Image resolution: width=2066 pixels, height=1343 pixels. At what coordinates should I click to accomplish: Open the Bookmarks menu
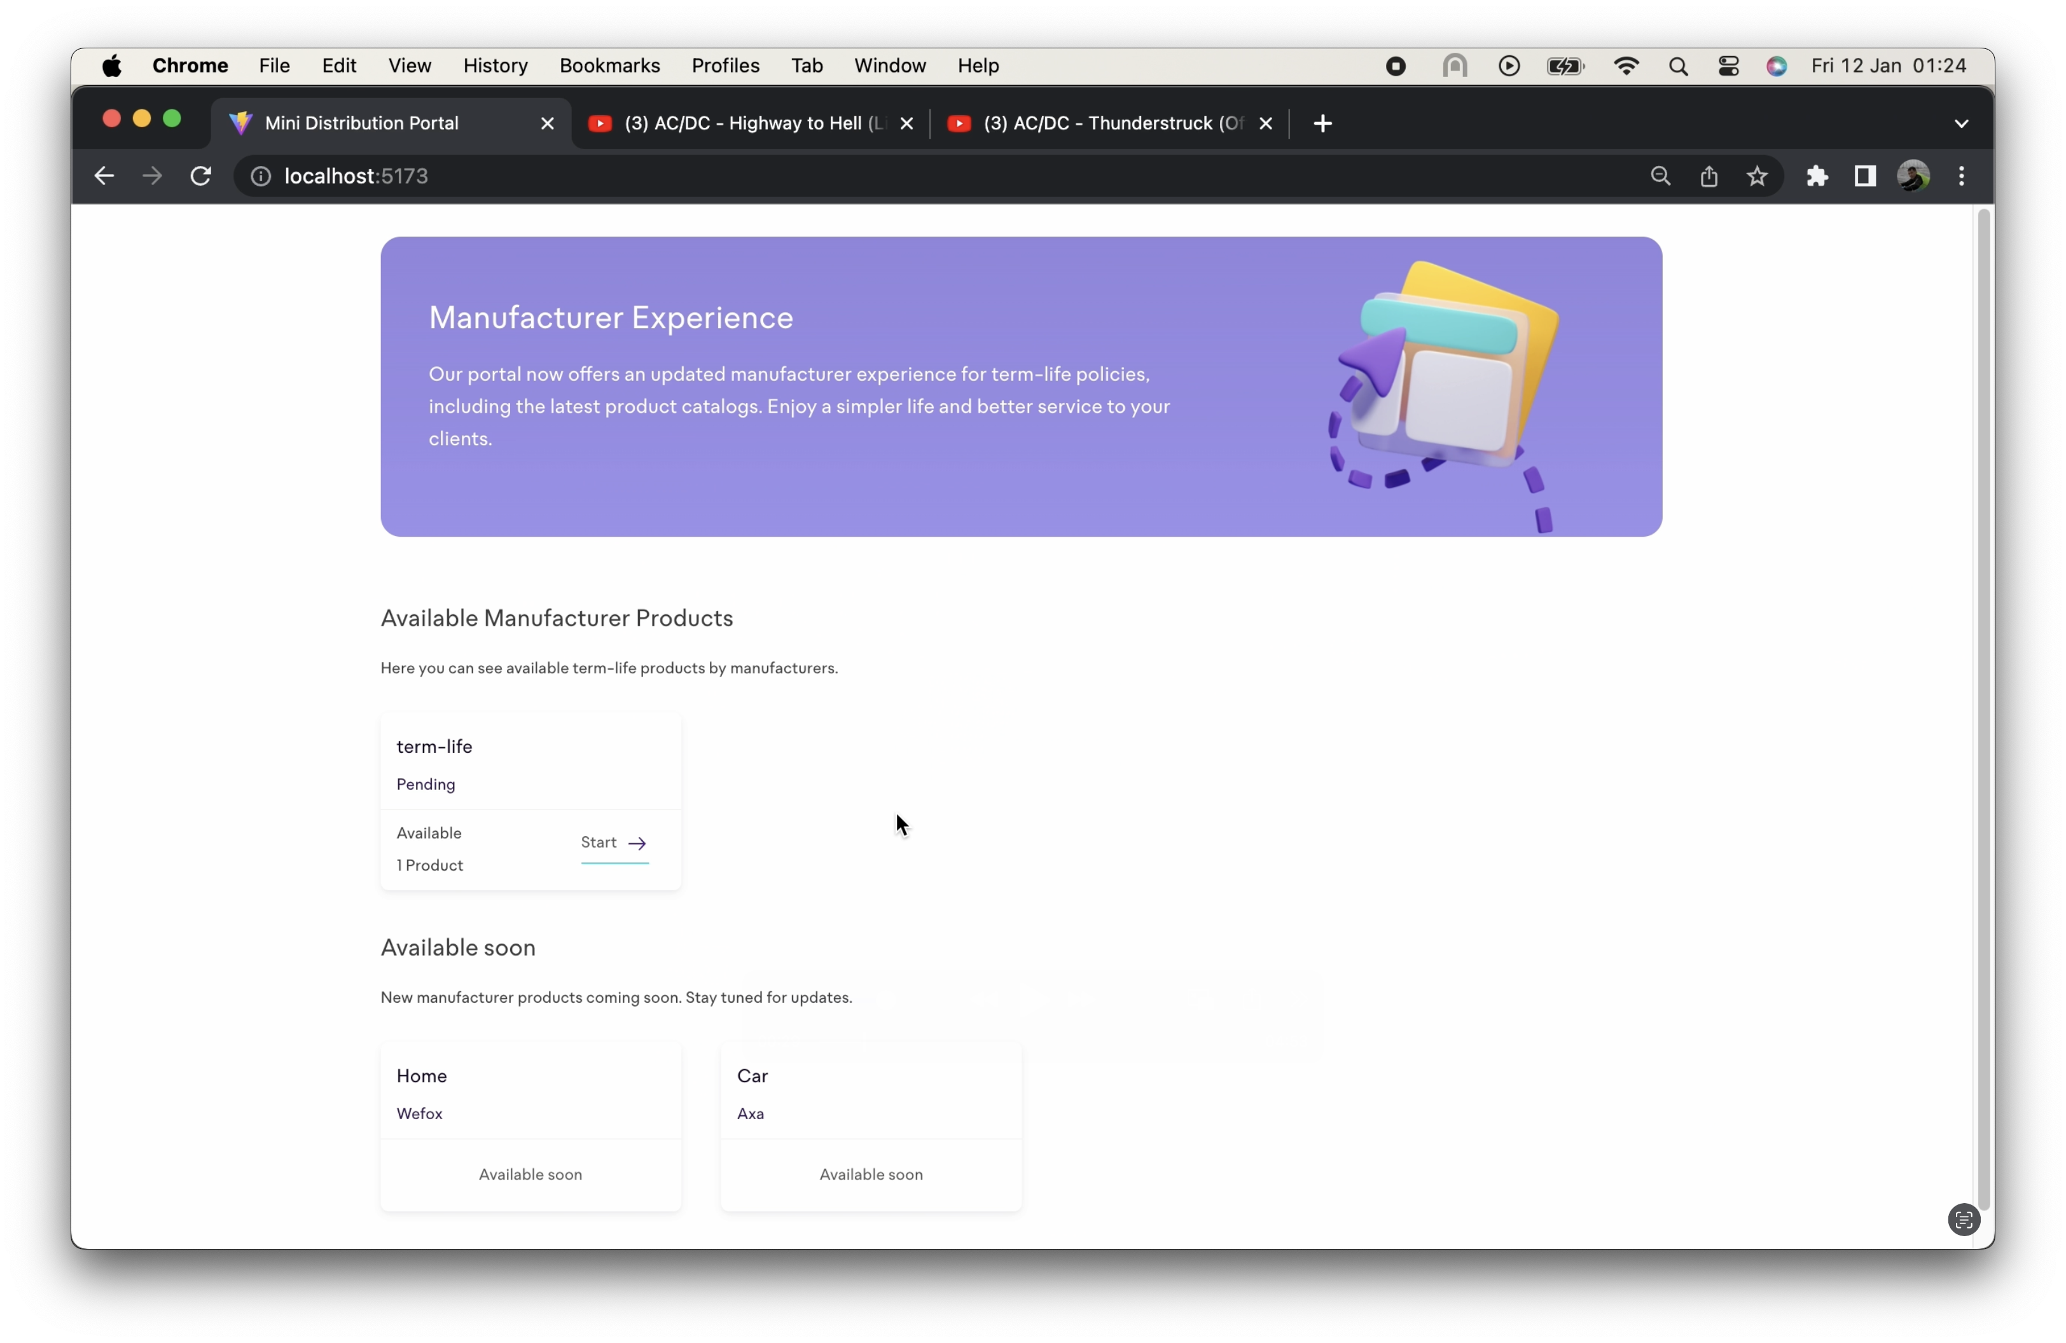click(x=609, y=66)
